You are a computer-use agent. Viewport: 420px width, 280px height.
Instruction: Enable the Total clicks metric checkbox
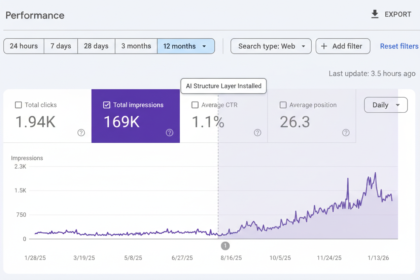tap(18, 105)
